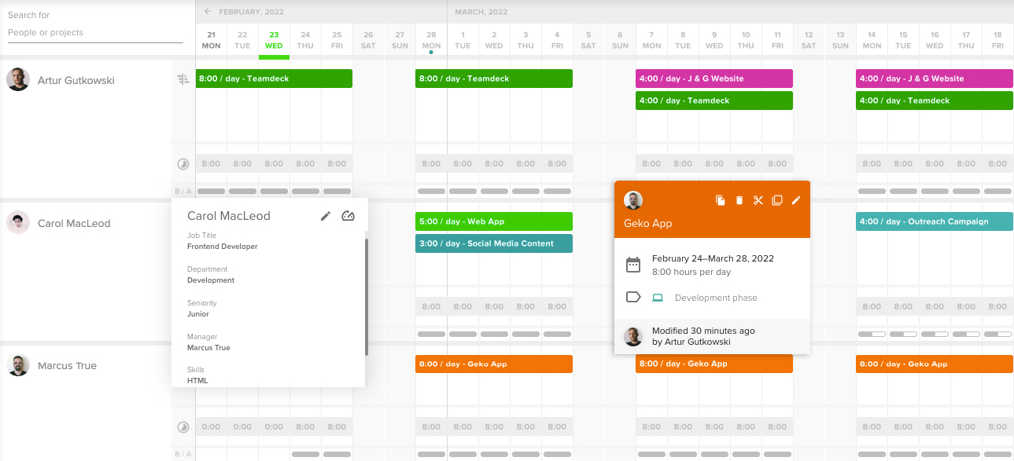The image size is (1014, 461).
Task: Click the B / A label in Artur's row
Action: [183, 192]
